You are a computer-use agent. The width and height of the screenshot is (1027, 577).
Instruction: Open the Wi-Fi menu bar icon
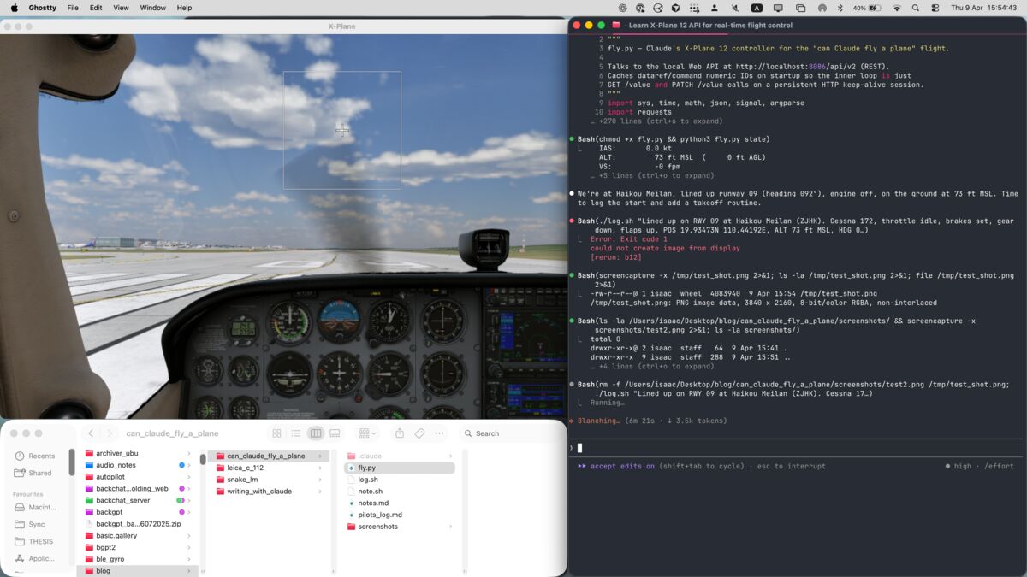(897, 8)
